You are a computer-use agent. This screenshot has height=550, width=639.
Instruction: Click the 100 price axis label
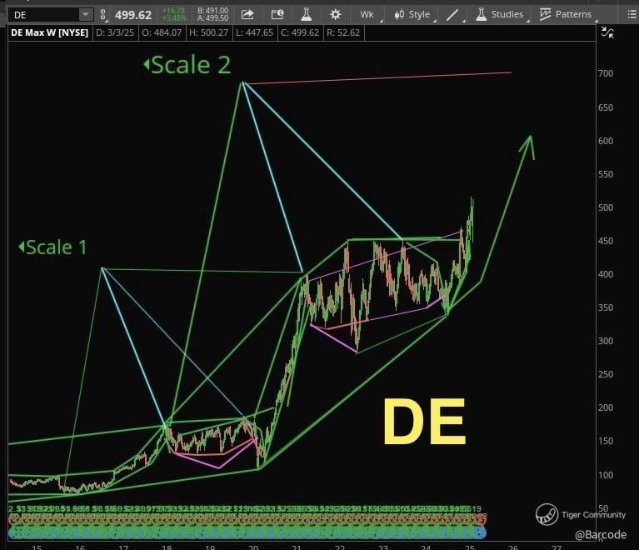[606, 475]
